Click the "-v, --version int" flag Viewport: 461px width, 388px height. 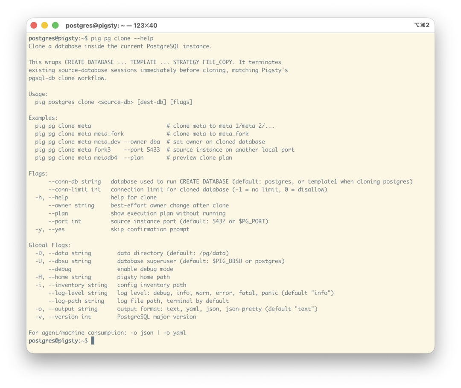(x=63, y=317)
